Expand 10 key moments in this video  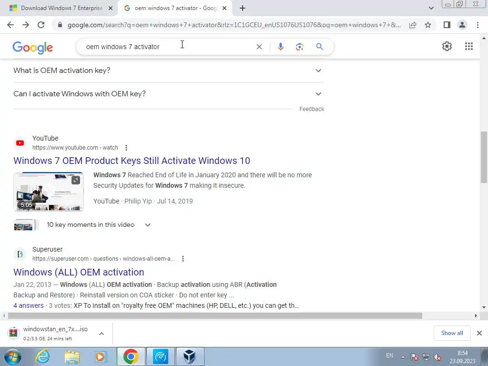tap(148, 225)
